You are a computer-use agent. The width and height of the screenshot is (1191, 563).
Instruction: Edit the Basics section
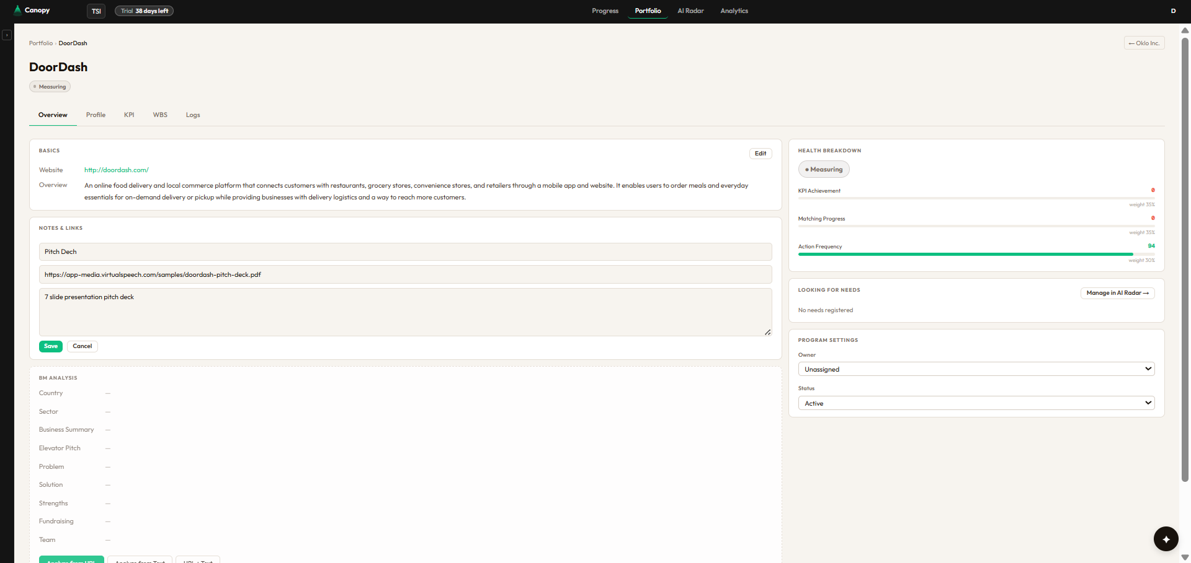coord(761,154)
